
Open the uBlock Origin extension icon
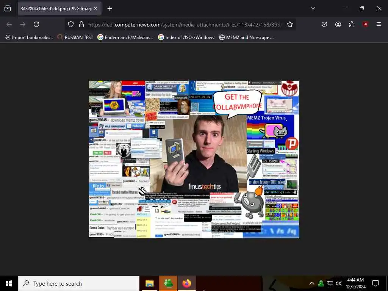coord(365,24)
